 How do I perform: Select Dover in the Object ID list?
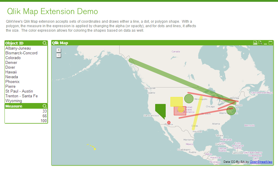pos(26,67)
